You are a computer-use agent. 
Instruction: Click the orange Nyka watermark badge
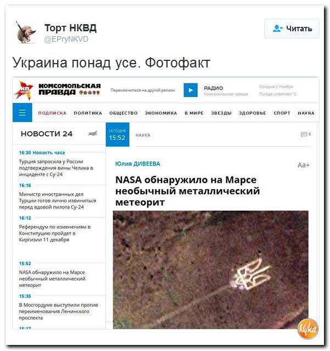coord(308,329)
